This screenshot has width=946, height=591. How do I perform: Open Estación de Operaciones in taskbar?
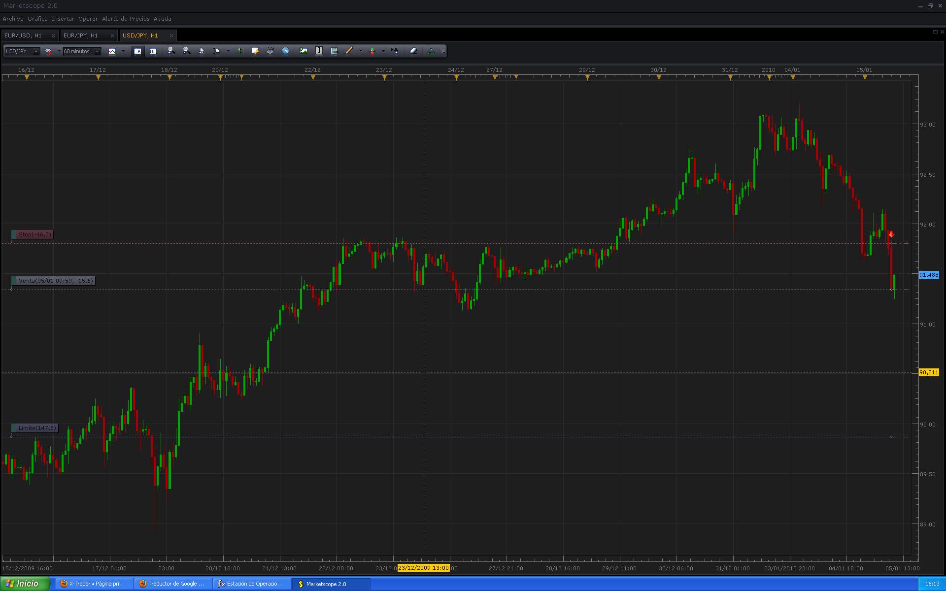point(251,584)
